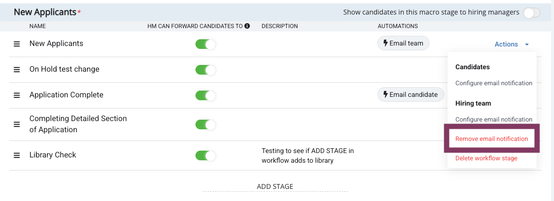554x201 pixels.
Task: Click the Library Check description text
Action: pyautogui.click(x=307, y=155)
